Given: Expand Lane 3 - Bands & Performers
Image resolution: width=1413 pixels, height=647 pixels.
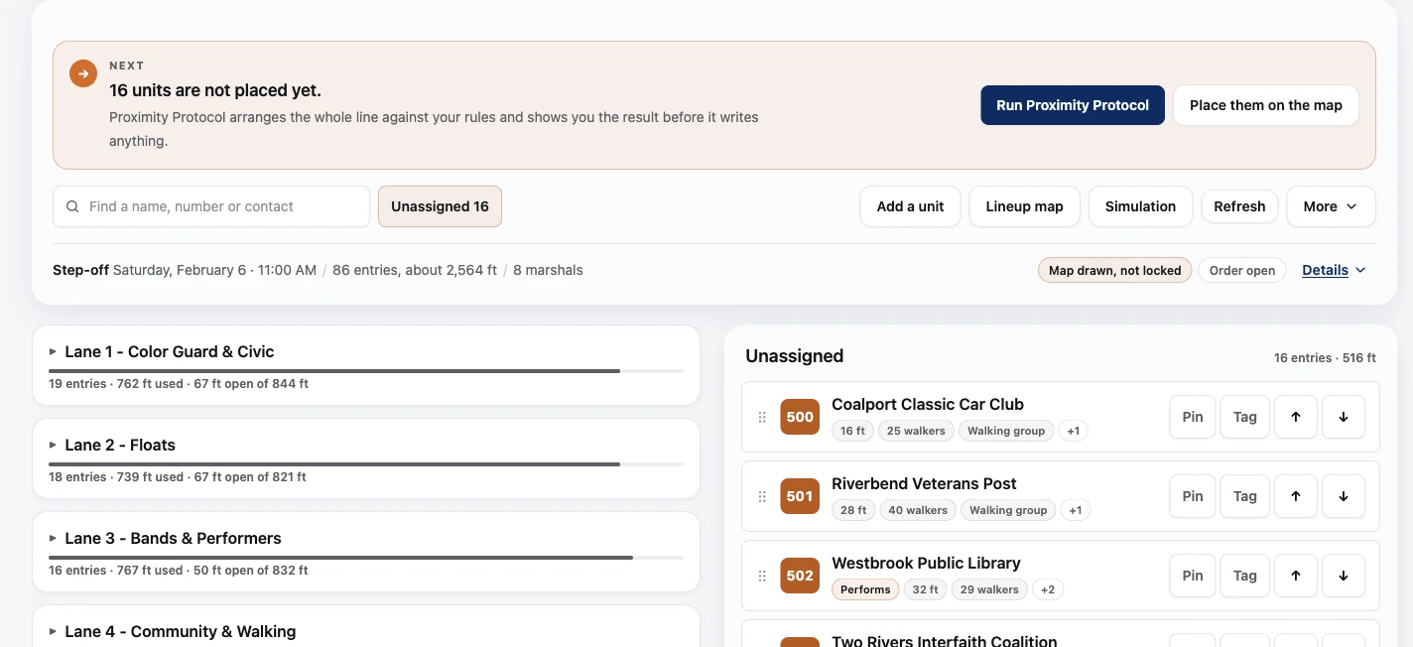Looking at the screenshot, I should [x=54, y=538].
